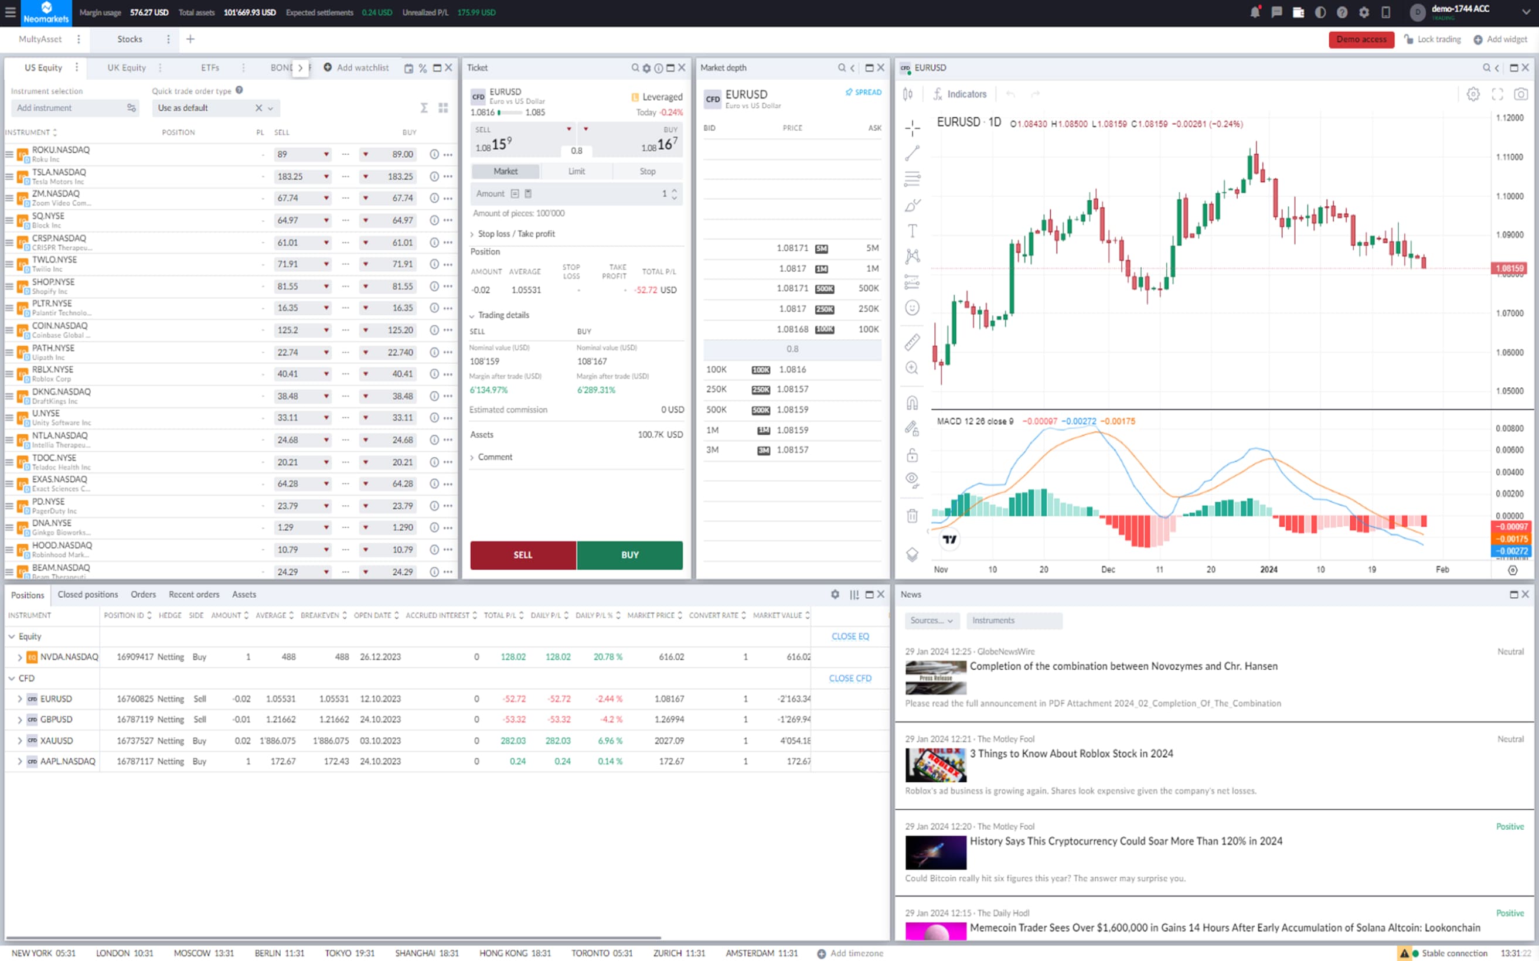Expand Stop loss / Take profit section

coord(515,234)
